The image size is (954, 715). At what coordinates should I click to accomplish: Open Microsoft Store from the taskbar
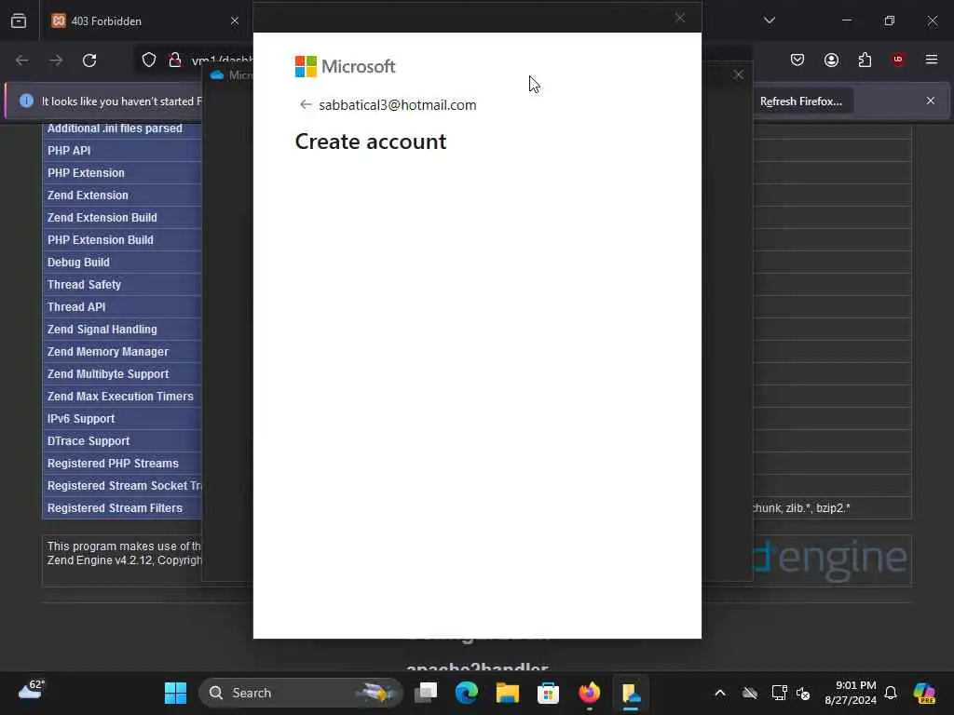click(548, 693)
